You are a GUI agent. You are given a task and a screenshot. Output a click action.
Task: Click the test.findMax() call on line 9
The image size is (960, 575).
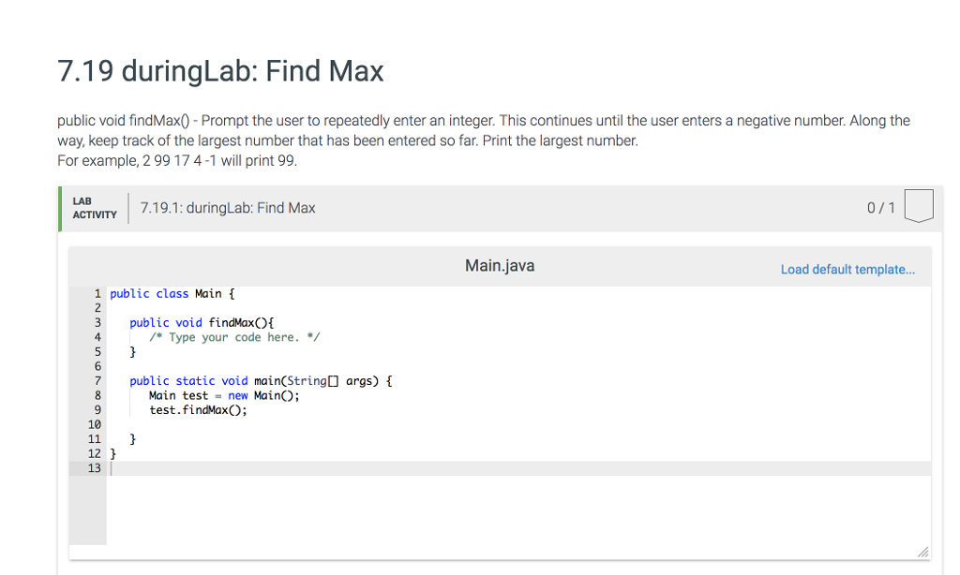click(x=197, y=409)
